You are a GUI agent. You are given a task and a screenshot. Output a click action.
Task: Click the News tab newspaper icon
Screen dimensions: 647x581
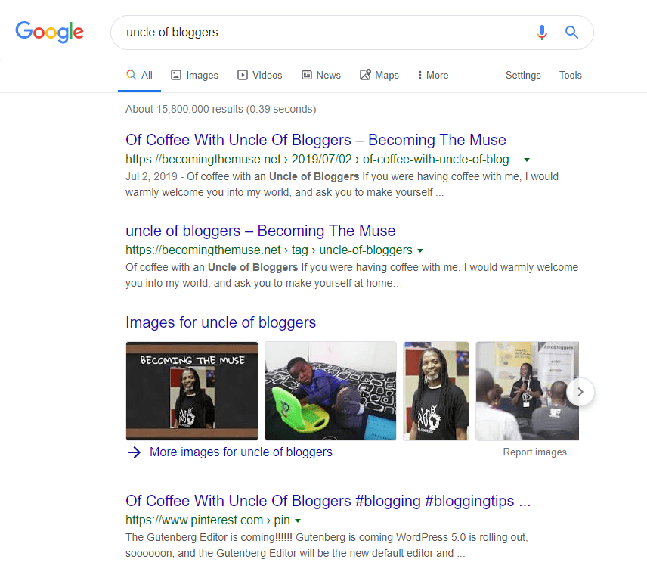(x=305, y=75)
